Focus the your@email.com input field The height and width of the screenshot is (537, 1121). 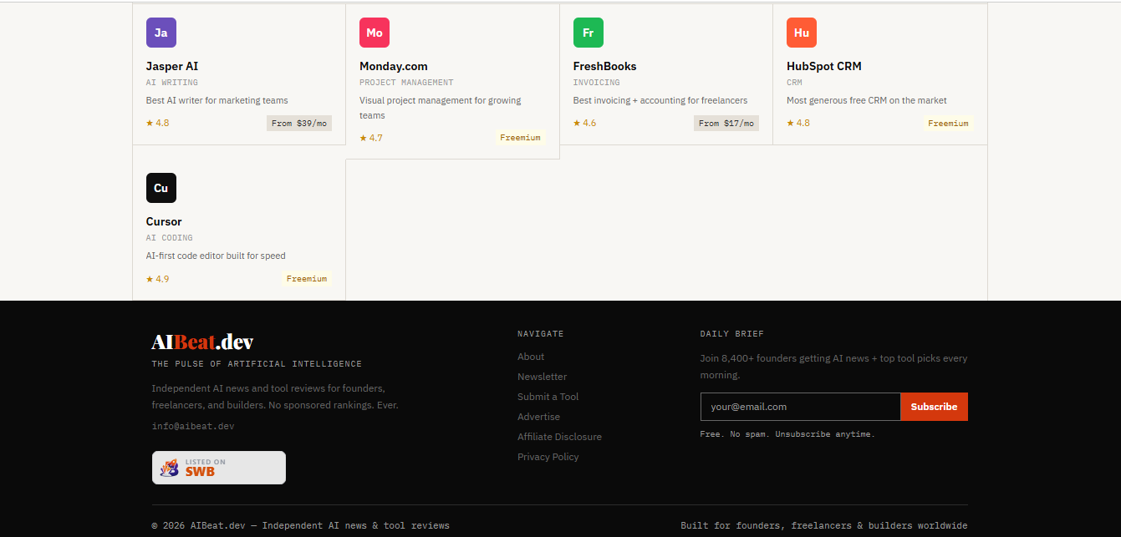coord(801,407)
